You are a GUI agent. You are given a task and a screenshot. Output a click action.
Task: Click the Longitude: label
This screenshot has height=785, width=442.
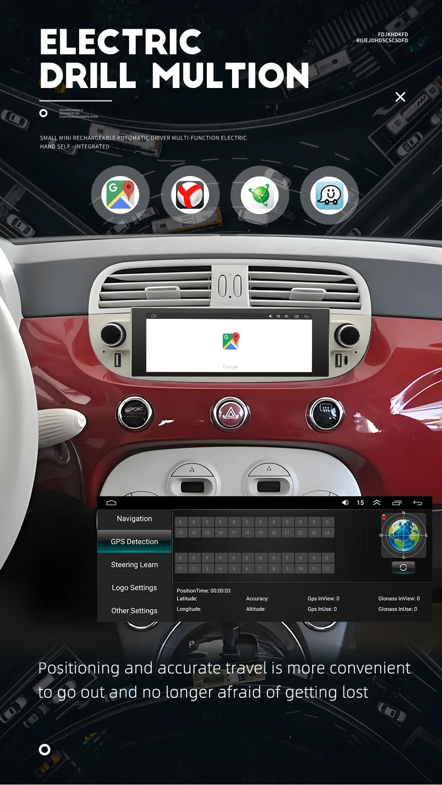click(x=189, y=609)
